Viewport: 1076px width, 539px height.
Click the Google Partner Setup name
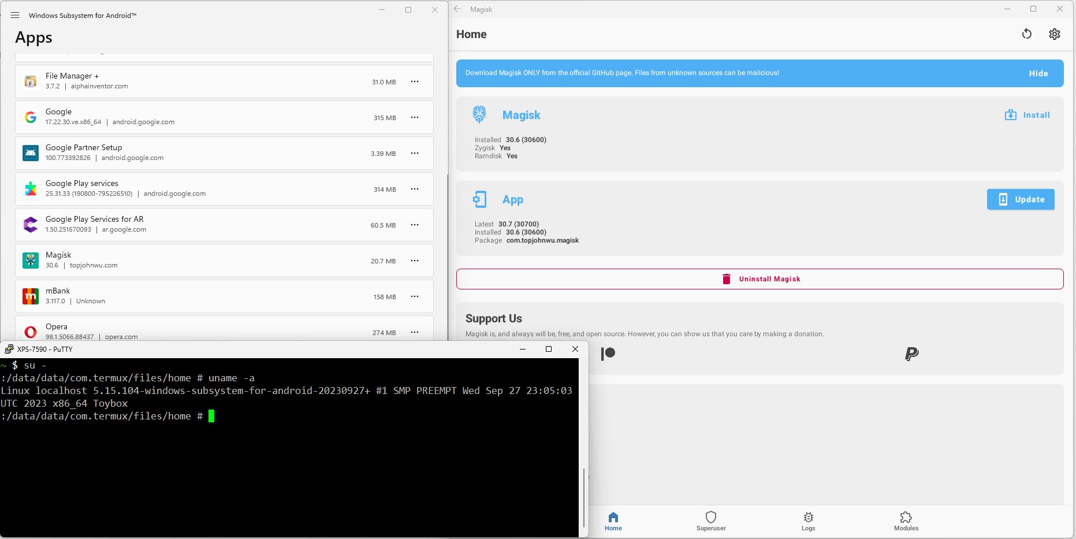(x=84, y=147)
